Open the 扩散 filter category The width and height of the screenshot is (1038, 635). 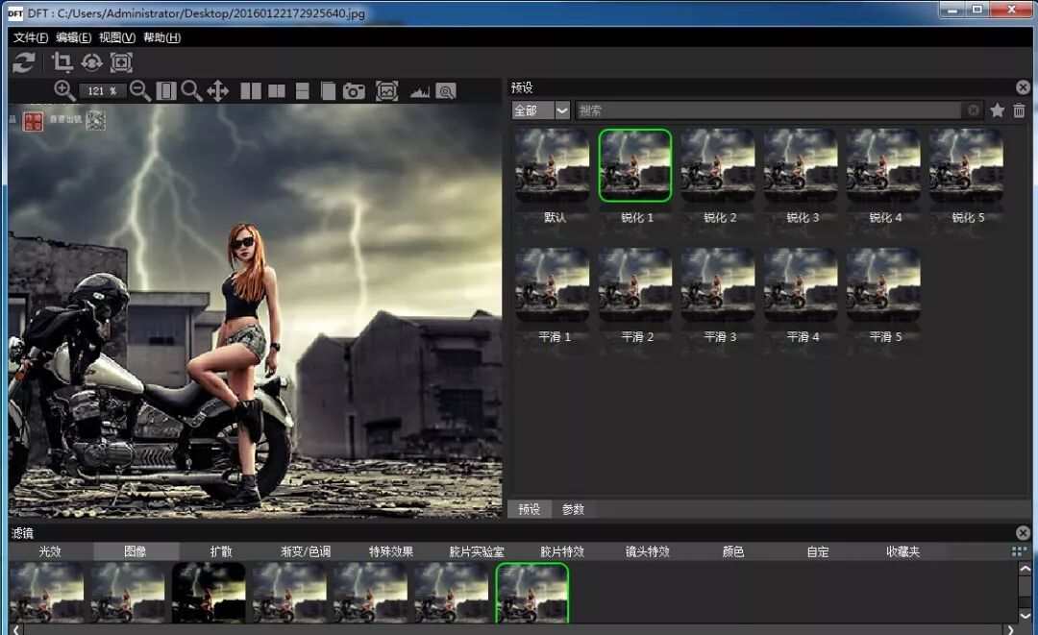pos(221,551)
